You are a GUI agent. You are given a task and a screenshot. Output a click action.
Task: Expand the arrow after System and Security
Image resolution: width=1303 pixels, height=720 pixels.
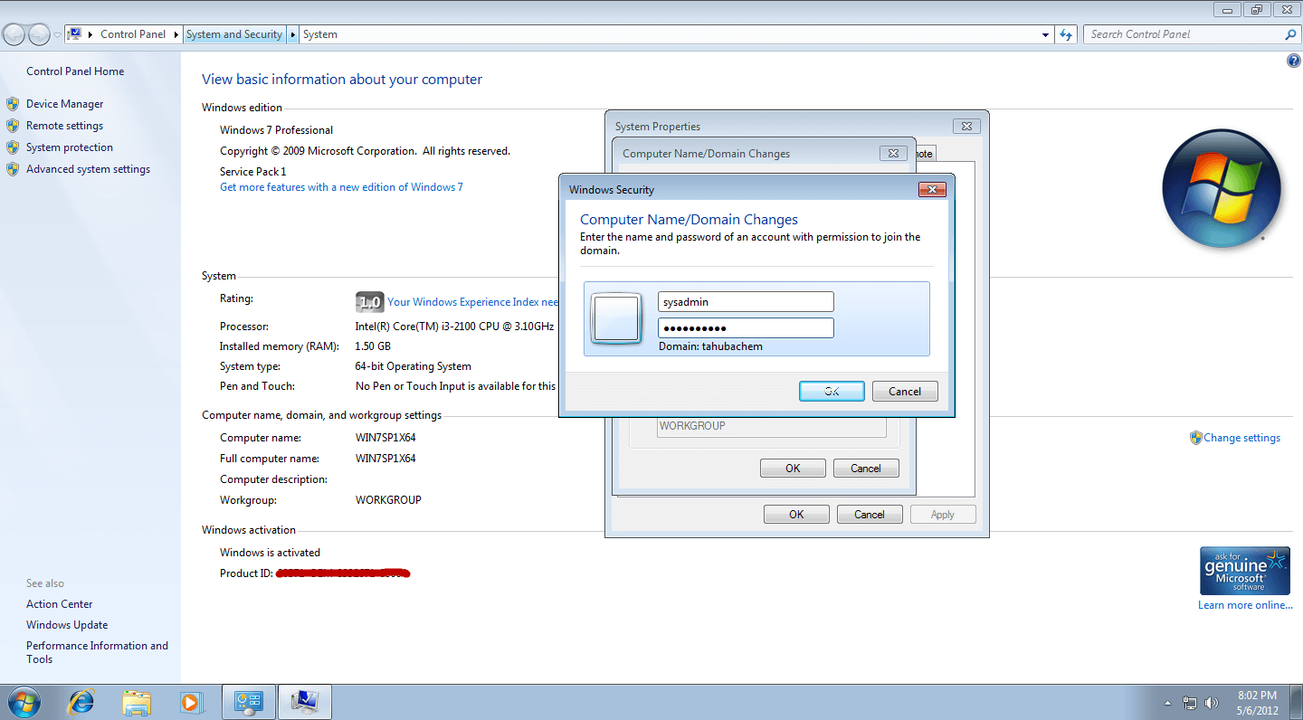[x=292, y=34]
